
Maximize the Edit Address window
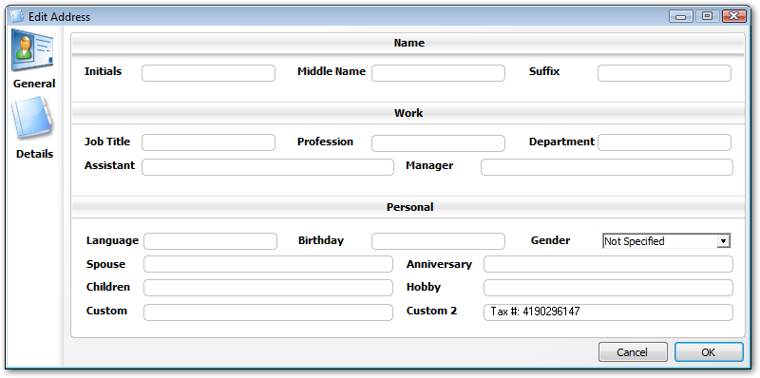click(x=708, y=16)
